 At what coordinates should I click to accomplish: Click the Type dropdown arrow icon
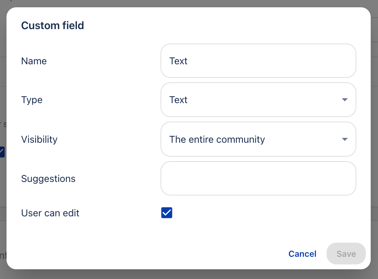click(344, 100)
